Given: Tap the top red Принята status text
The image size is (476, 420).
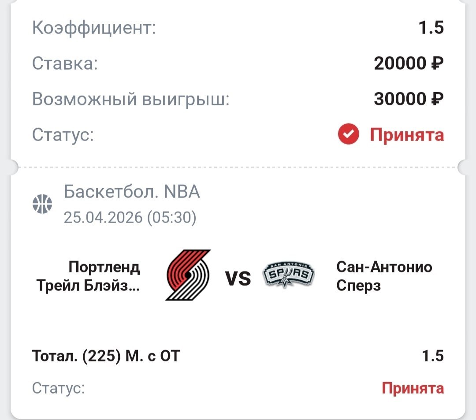Looking at the screenshot, I should [406, 135].
